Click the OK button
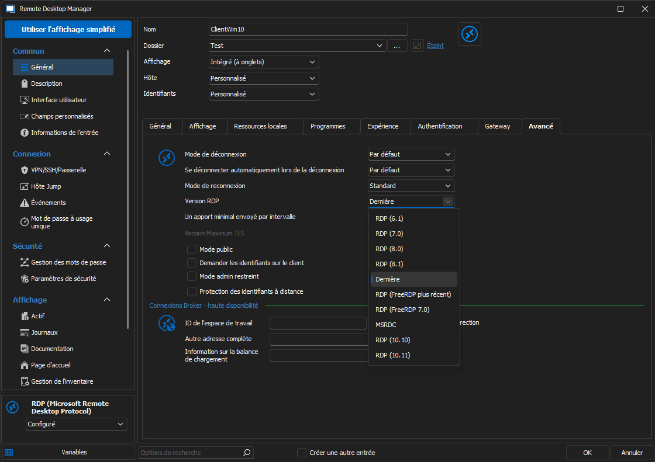 (x=587, y=453)
